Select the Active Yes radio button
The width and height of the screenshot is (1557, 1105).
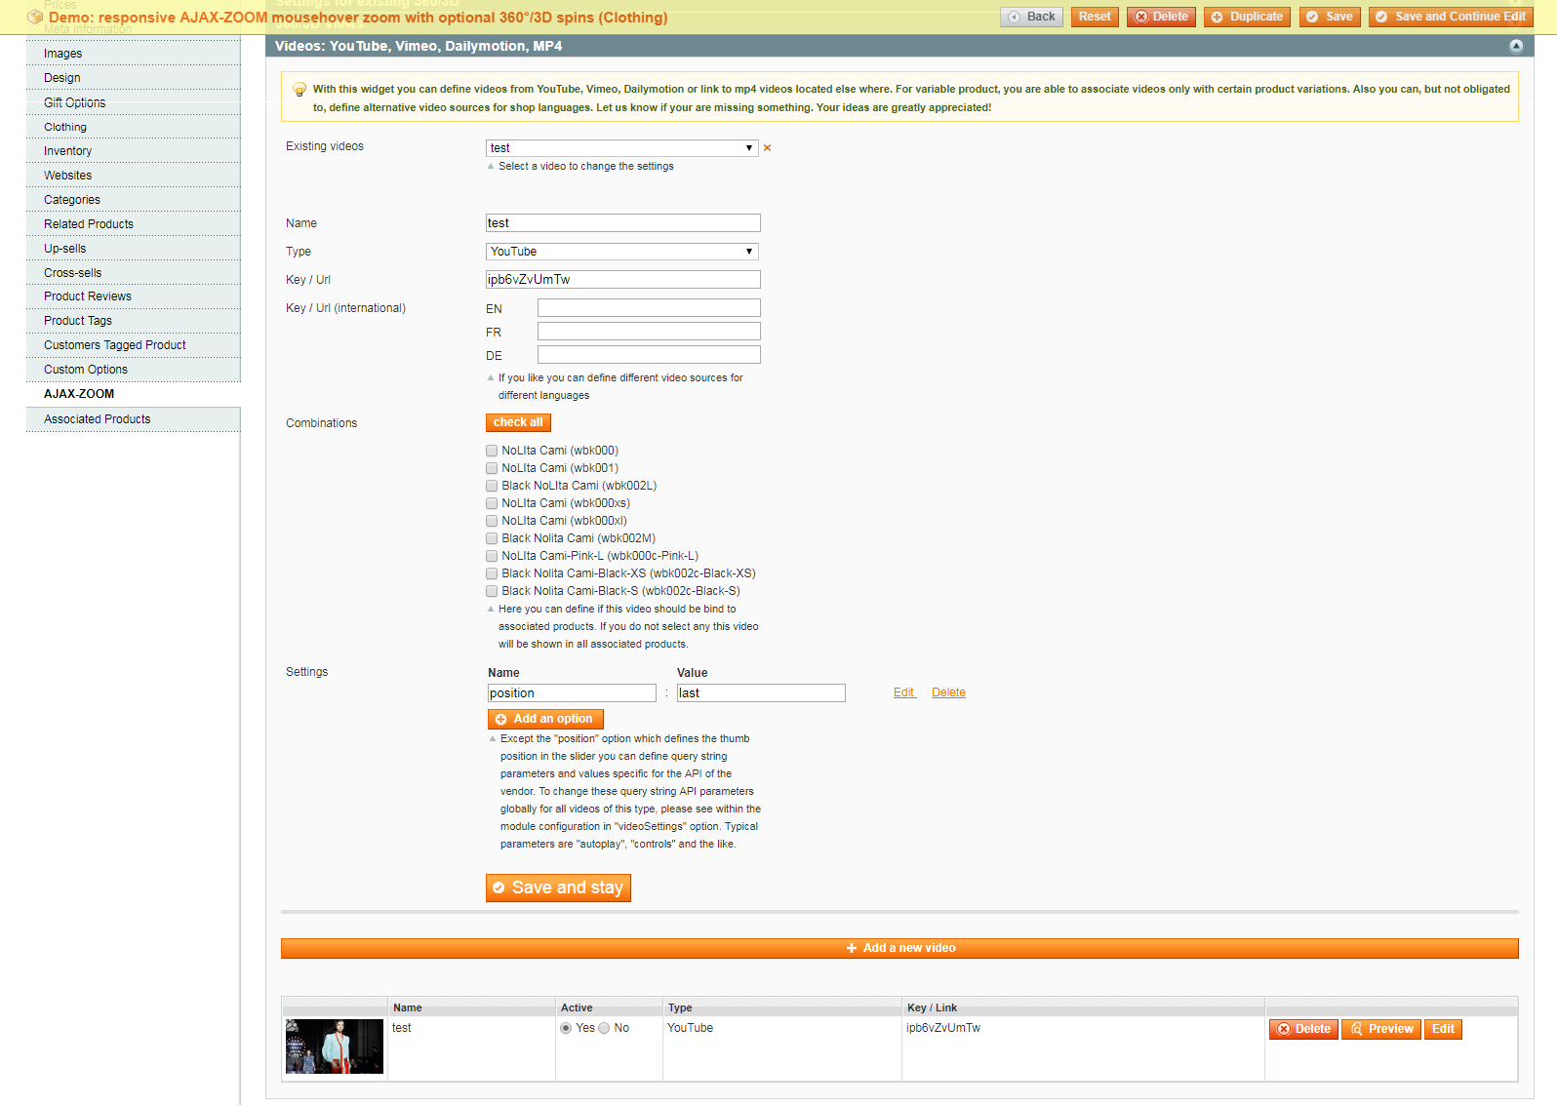[566, 1028]
